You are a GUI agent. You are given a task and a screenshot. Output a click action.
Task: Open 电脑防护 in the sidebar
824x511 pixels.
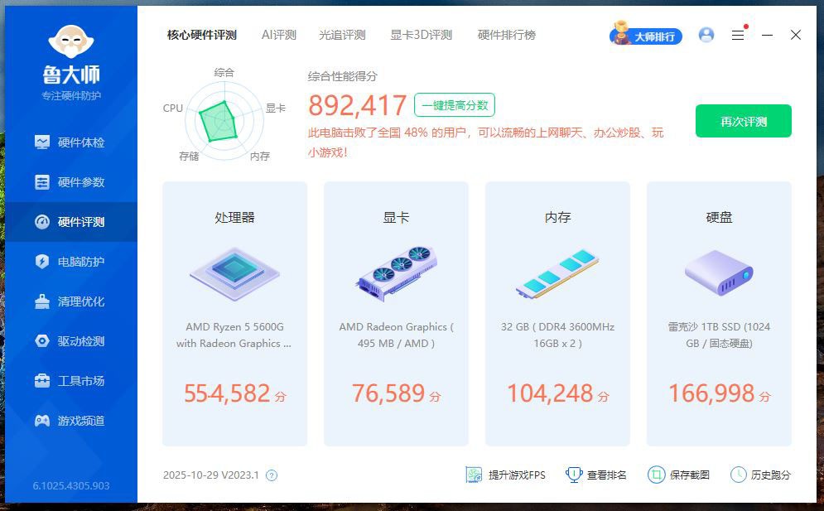tap(71, 261)
